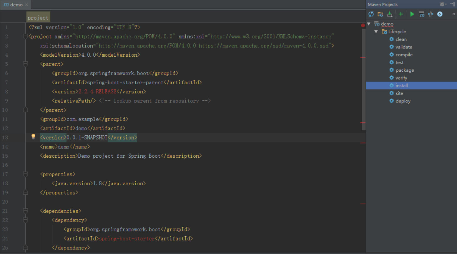This screenshot has height=254, width=457.
Task: Hide the Maven Projects tool window
Action: coord(452,4)
